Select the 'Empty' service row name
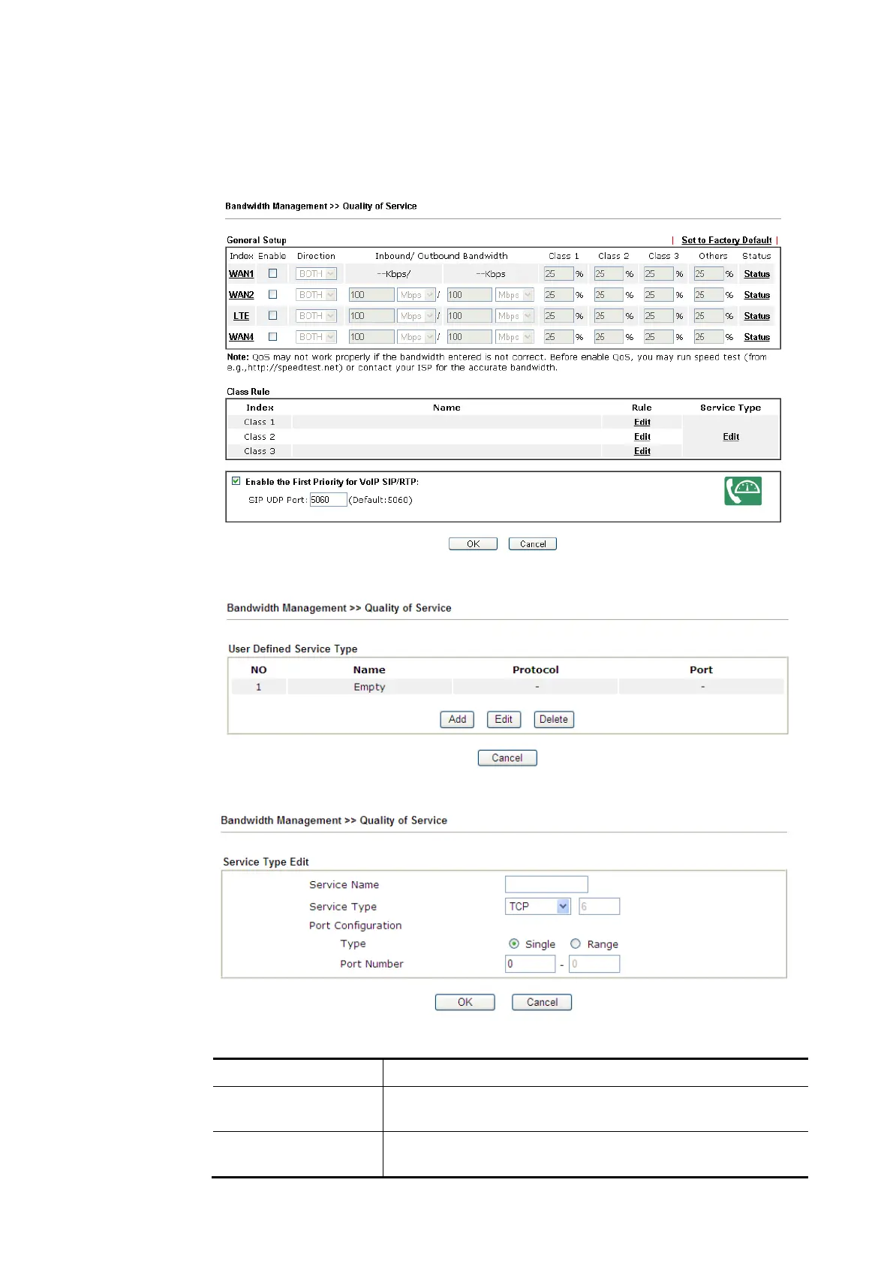The height and width of the screenshot is (1264, 893). [369, 687]
